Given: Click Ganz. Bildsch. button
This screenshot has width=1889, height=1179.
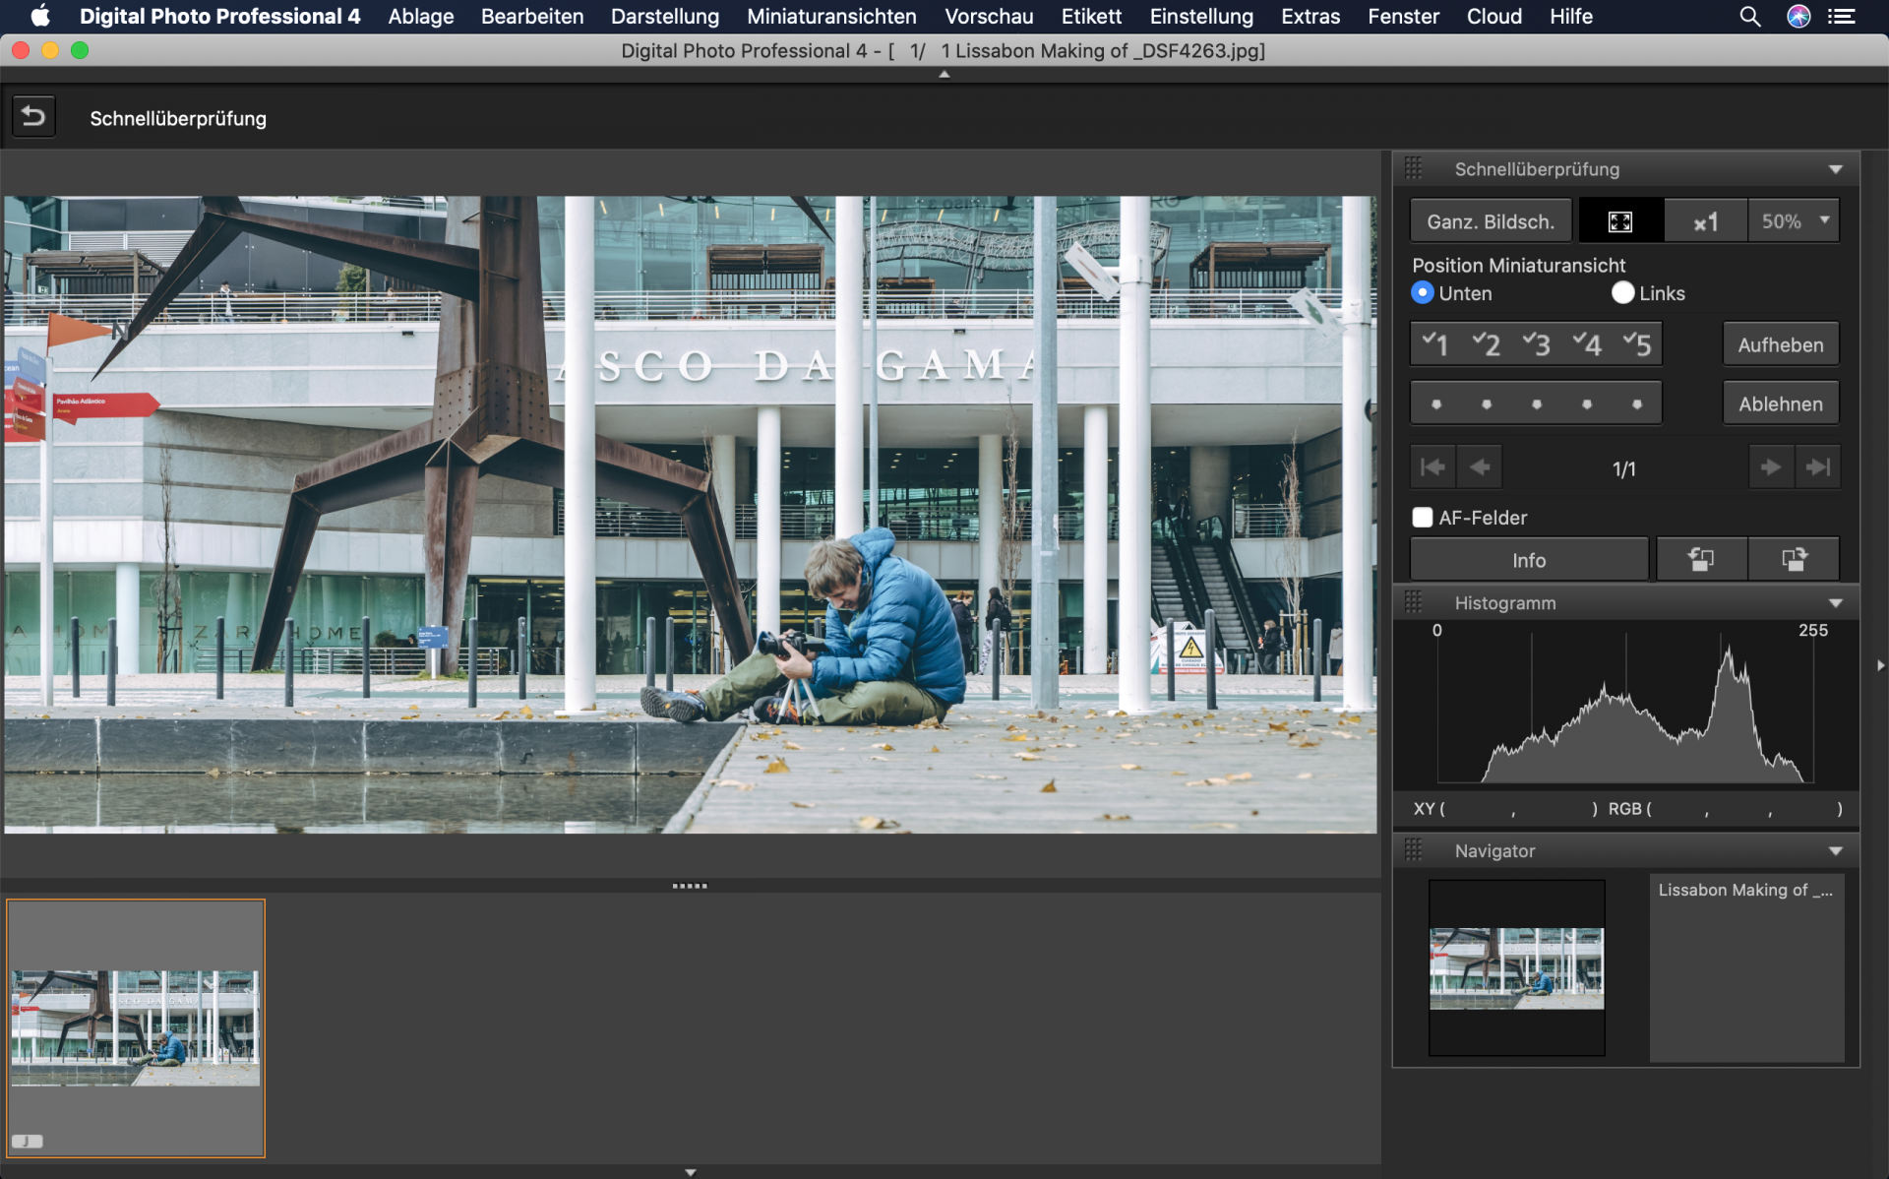Looking at the screenshot, I should [1491, 221].
